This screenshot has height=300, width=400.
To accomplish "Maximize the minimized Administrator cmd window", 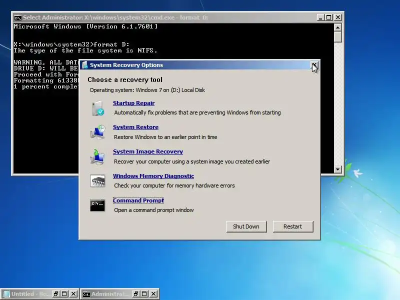I will pos(144,294).
